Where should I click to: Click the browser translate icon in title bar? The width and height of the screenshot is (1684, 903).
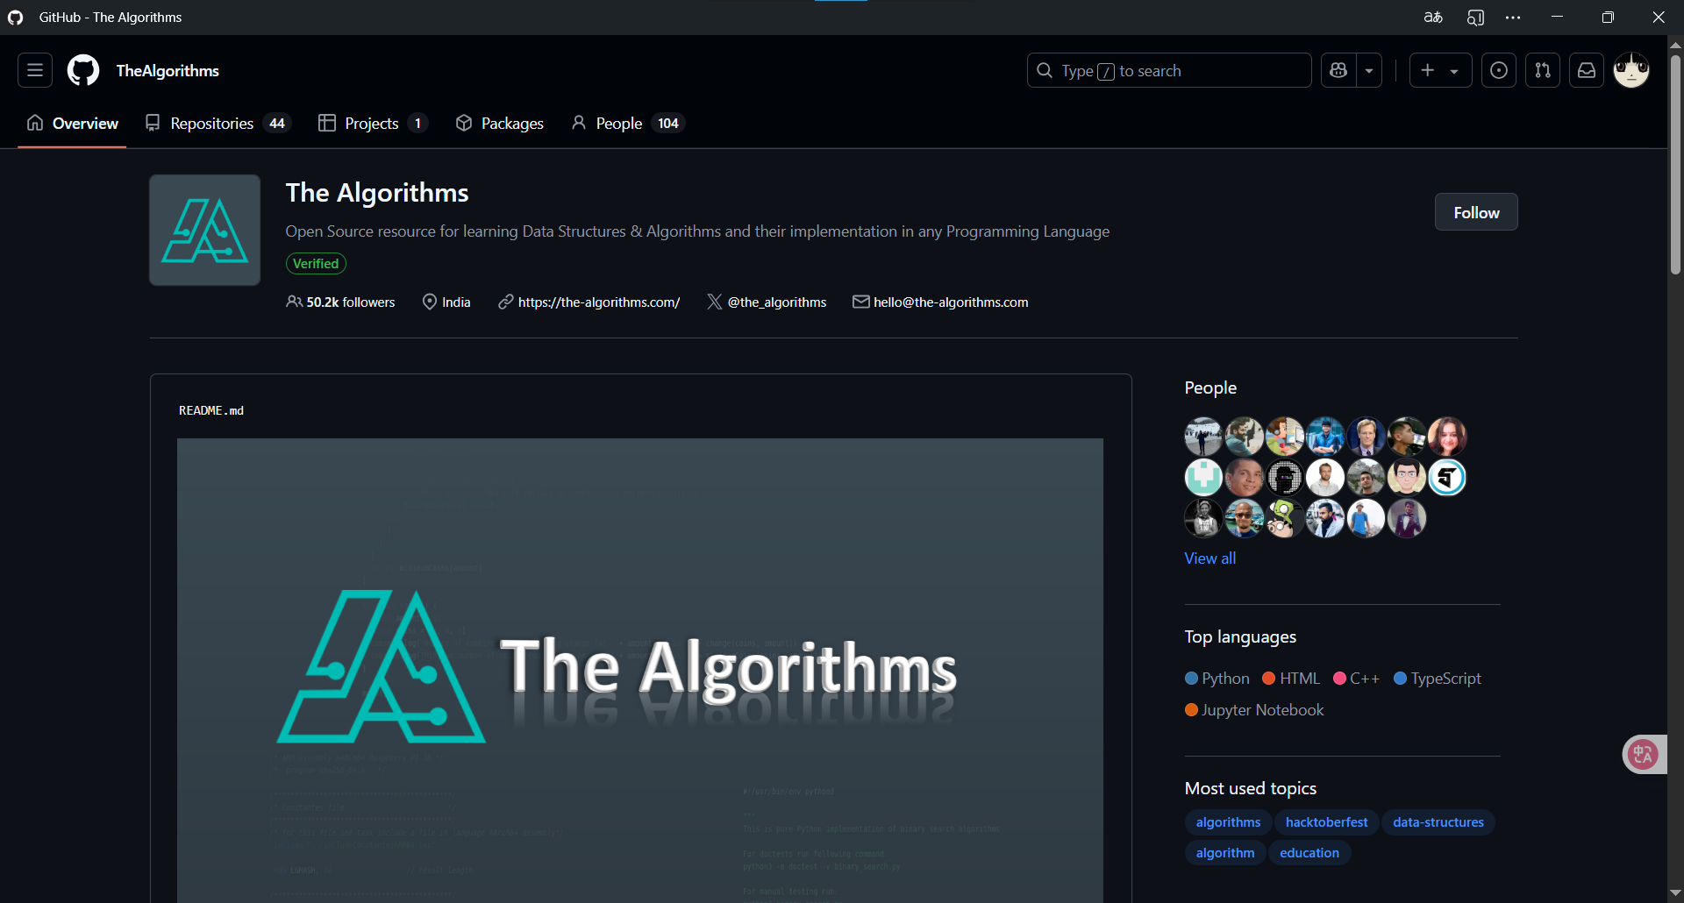[1433, 18]
